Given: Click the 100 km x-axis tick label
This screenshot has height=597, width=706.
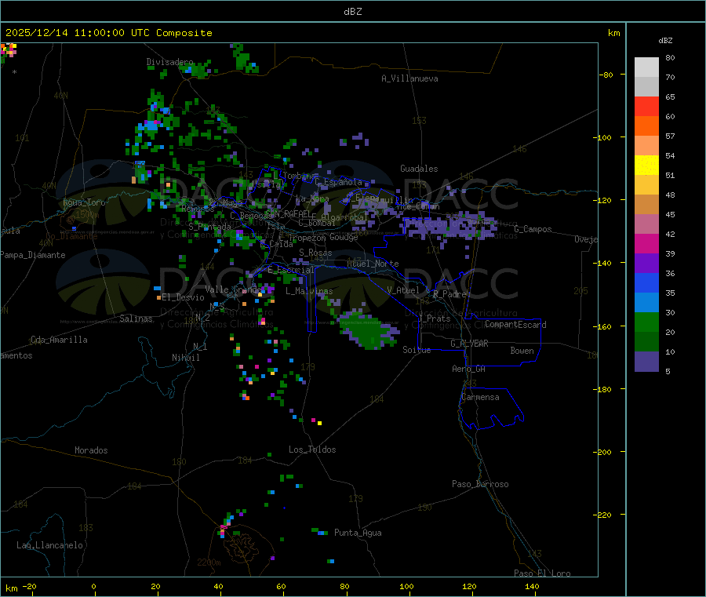Looking at the screenshot, I should point(406,586).
